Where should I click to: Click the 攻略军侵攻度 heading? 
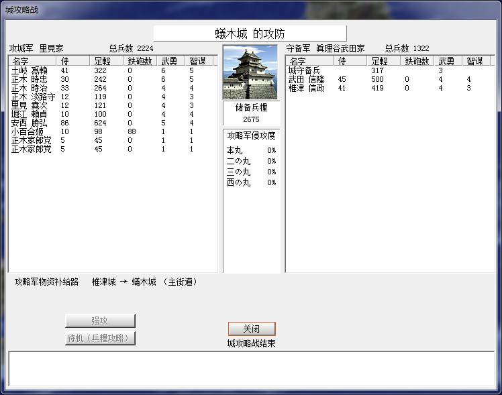(x=251, y=135)
